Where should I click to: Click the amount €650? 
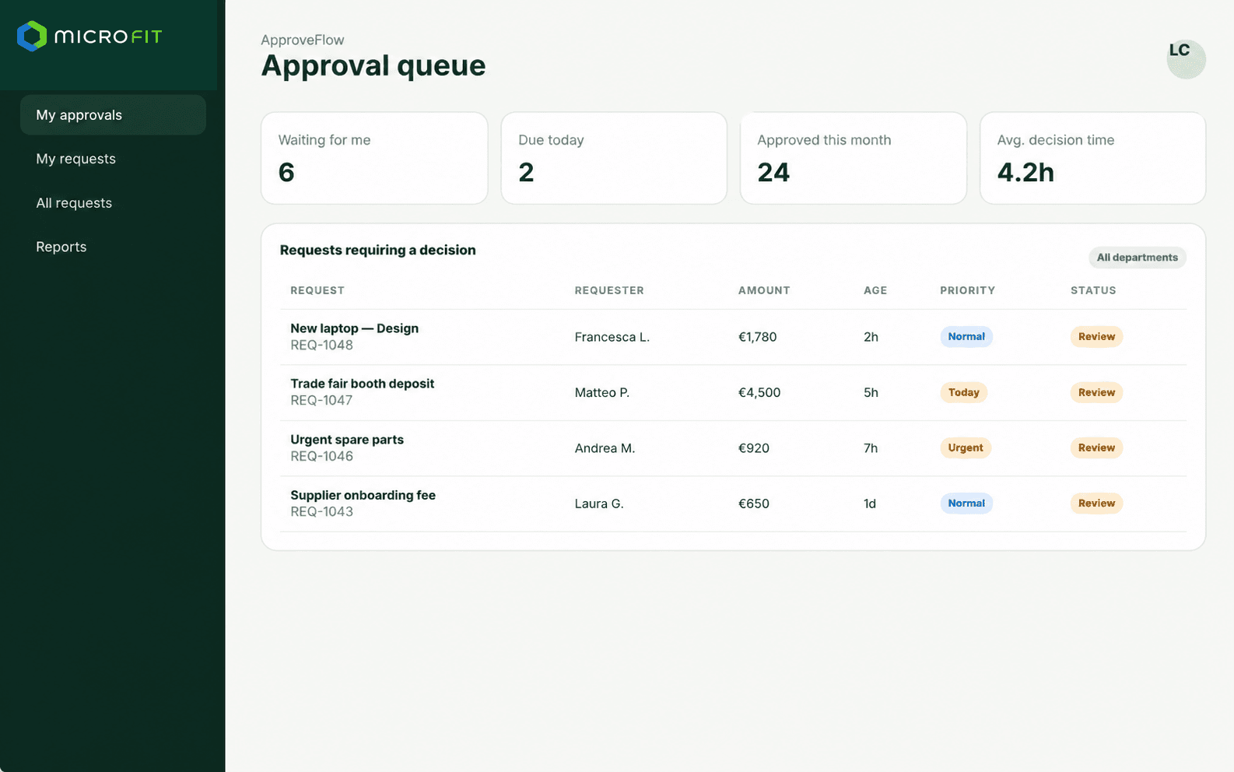point(754,504)
